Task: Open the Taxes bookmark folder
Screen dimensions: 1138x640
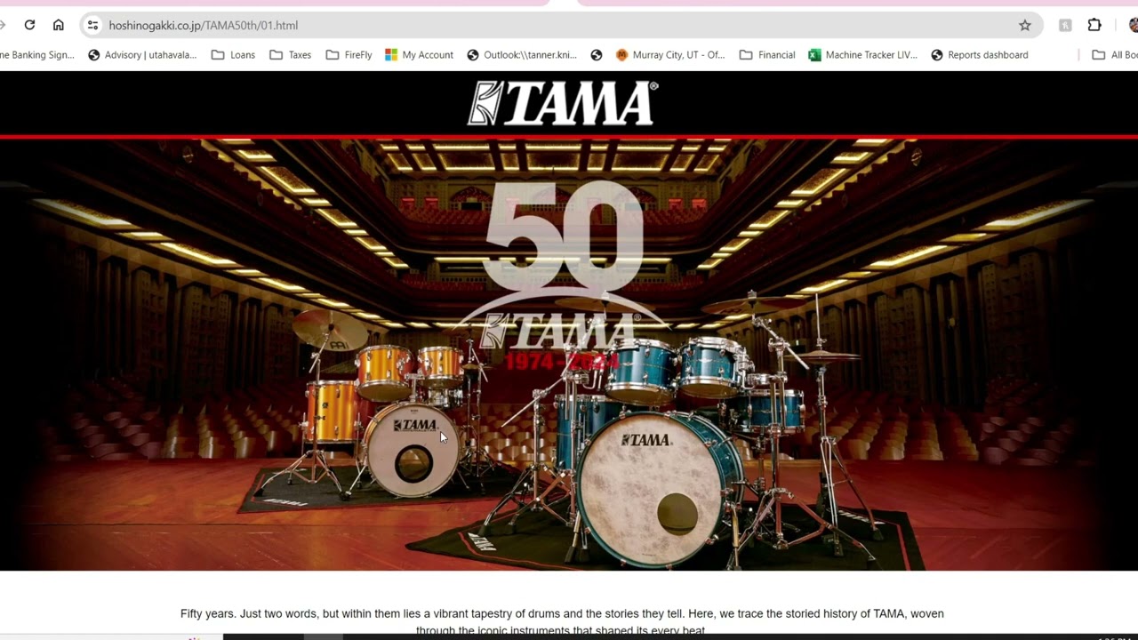Action: pyautogui.click(x=290, y=55)
